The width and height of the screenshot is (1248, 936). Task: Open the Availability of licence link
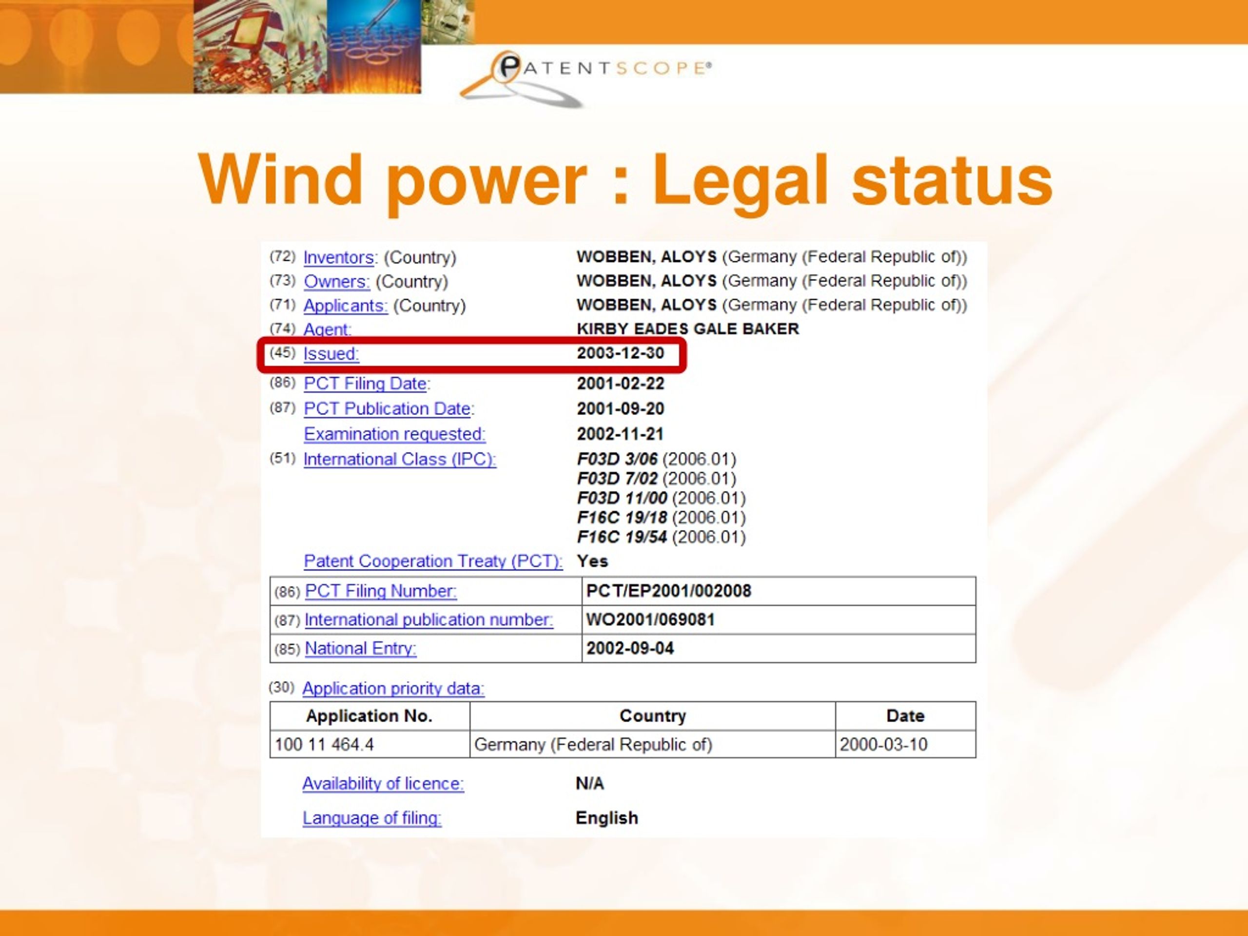point(383,784)
